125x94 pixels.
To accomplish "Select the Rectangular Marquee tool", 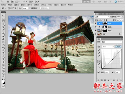I will [3, 19].
